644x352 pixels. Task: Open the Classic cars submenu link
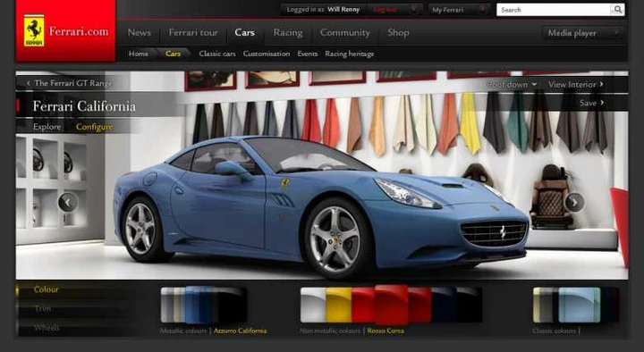pos(217,54)
